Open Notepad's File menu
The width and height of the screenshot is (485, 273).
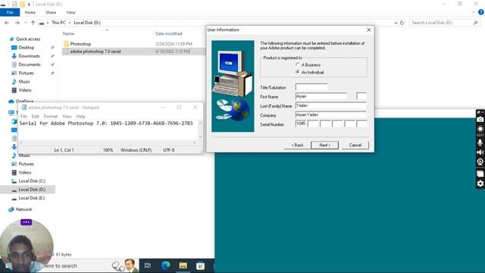pos(23,116)
